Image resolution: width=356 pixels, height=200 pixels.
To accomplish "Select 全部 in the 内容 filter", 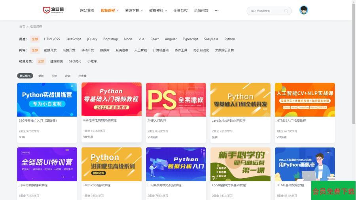I will pyautogui.click(x=35, y=50).
